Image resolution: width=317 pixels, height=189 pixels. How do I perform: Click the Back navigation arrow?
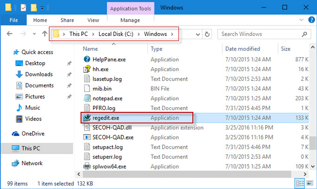10,34
